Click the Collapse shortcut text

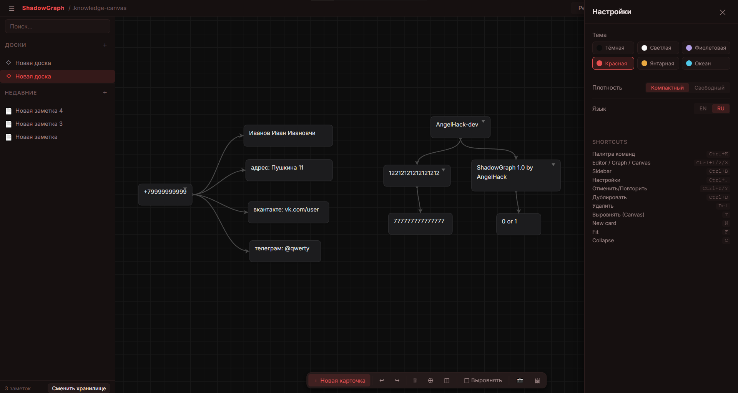click(603, 240)
